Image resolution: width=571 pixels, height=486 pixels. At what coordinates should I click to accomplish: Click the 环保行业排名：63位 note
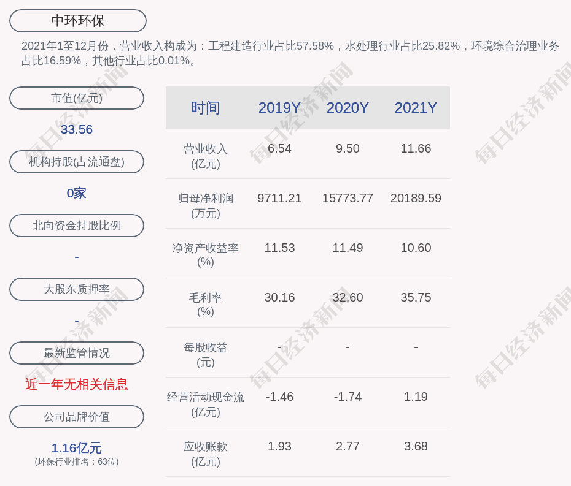pos(77,461)
